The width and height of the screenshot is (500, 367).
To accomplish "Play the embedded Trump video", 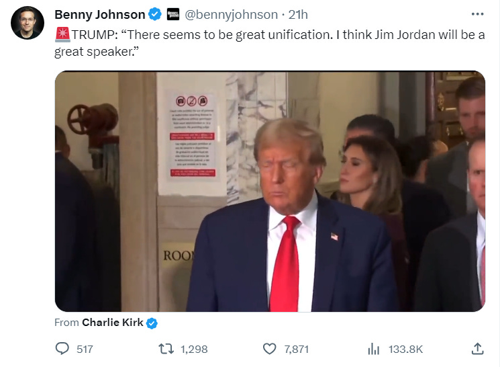I will tap(270, 191).
